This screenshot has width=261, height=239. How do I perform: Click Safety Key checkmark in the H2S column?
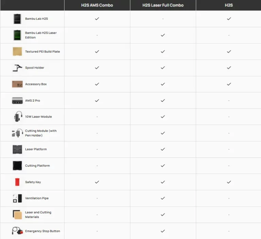point(229,182)
